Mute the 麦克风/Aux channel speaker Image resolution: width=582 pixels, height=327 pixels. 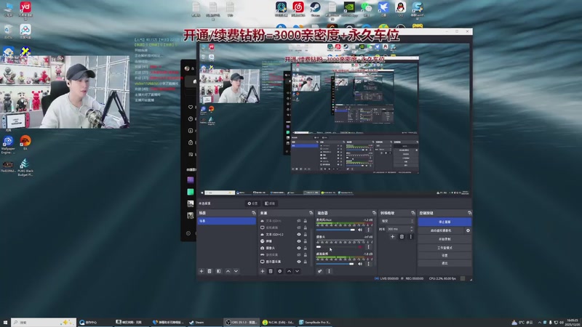(360, 230)
